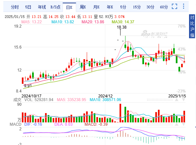Screen dimensions: 196x145
Task: Click the up triangle in the 成交 volume panel
Action: click(176, 100)
